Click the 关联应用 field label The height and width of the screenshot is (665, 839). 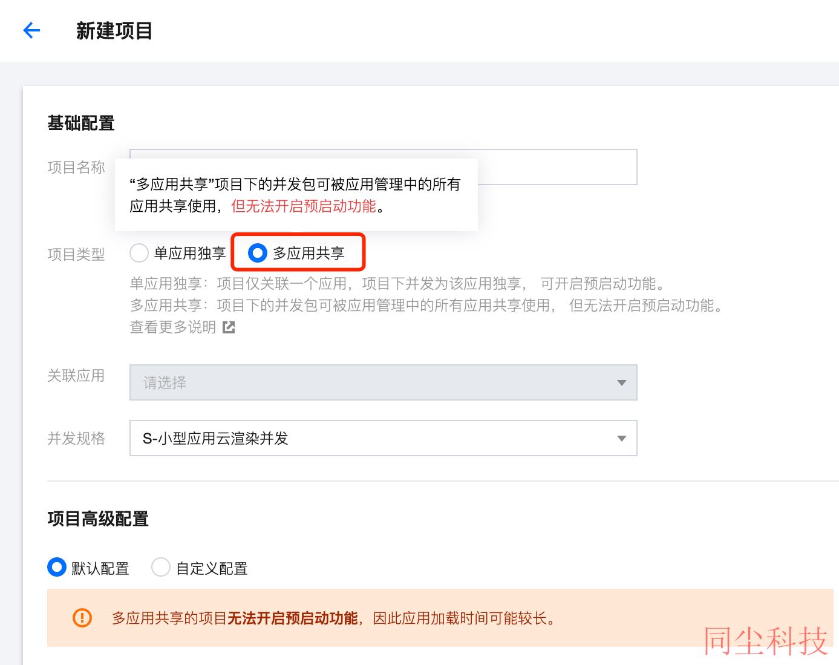pyautogui.click(x=76, y=376)
